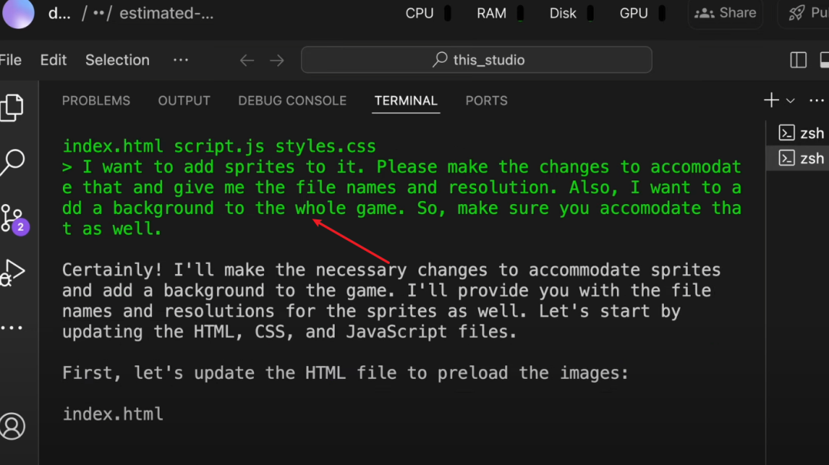
Task: Open the Accounts profile icon
Action: (x=12, y=426)
